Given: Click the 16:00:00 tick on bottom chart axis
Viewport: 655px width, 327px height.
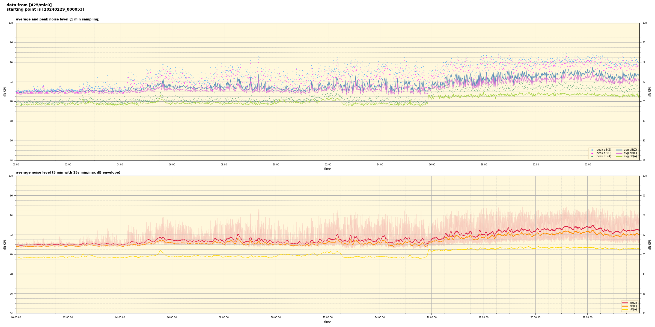Looking at the screenshot, I should (x=431, y=317).
